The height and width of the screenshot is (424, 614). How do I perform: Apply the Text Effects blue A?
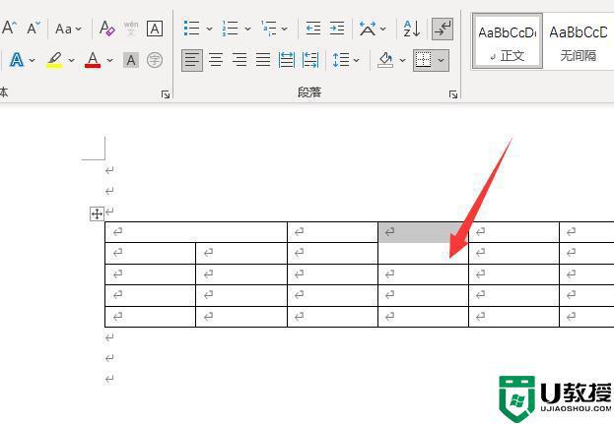click(17, 60)
